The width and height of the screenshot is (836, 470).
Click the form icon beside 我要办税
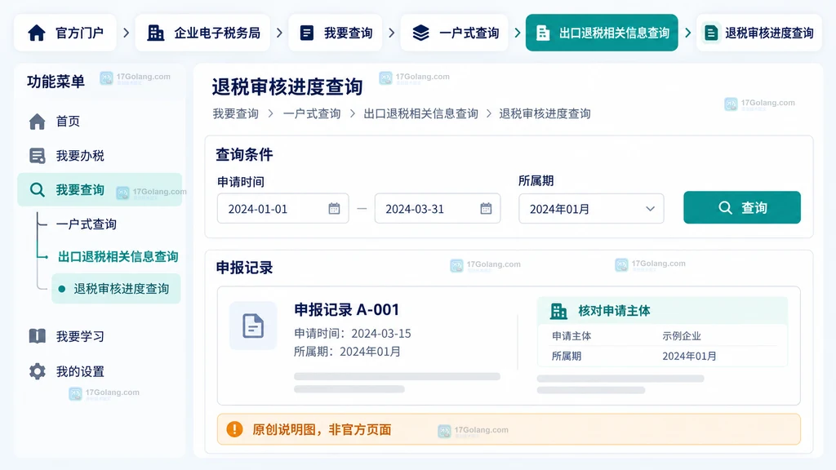point(38,156)
